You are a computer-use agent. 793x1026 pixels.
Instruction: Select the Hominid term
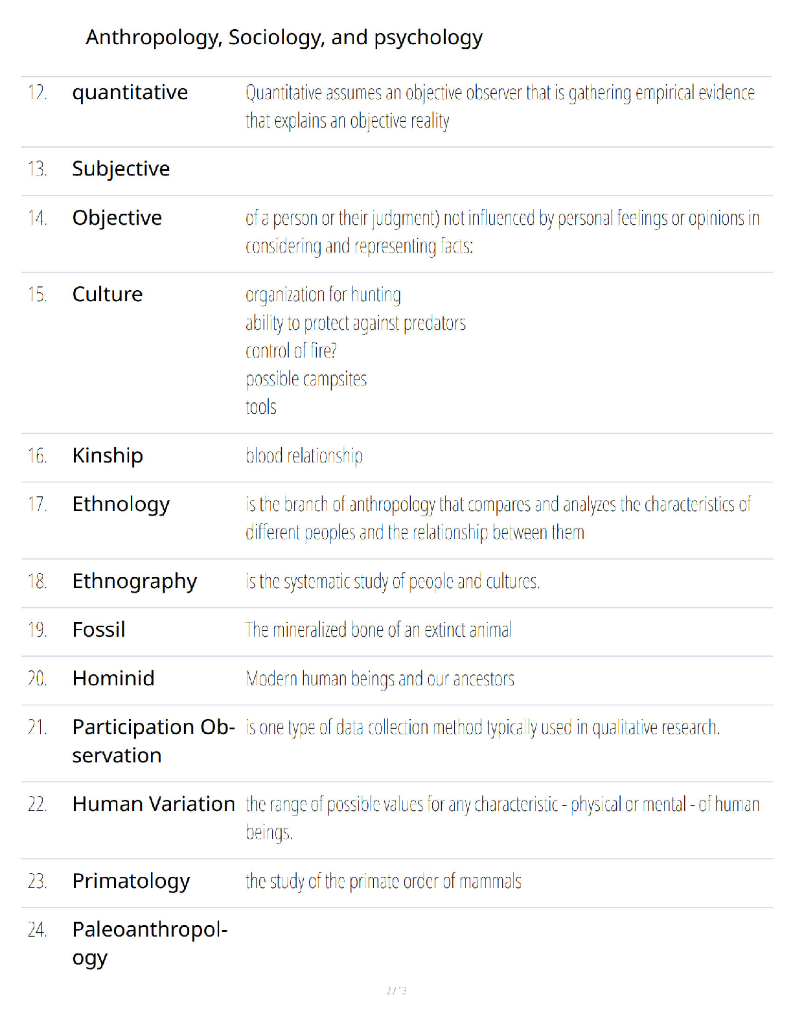point(113,678)
